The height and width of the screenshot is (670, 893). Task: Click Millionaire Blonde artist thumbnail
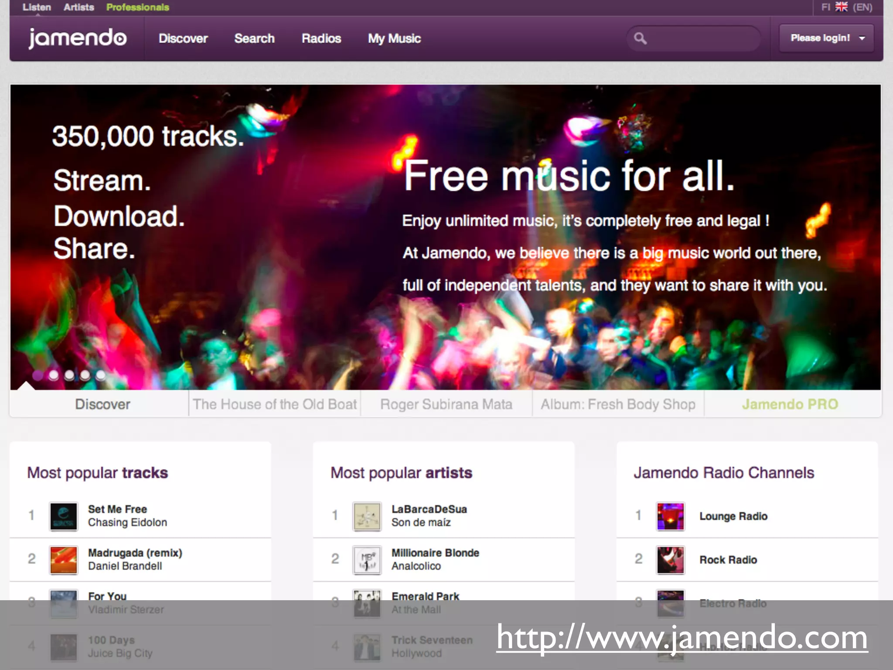tap(367, 560)
